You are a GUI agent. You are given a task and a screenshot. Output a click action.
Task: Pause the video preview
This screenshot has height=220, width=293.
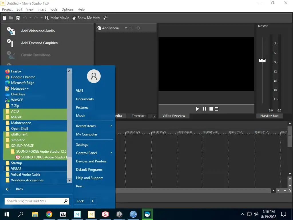204,109
